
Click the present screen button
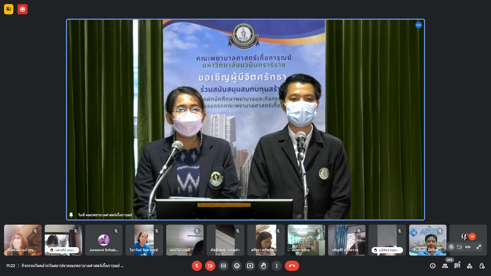tap(250, 266)
